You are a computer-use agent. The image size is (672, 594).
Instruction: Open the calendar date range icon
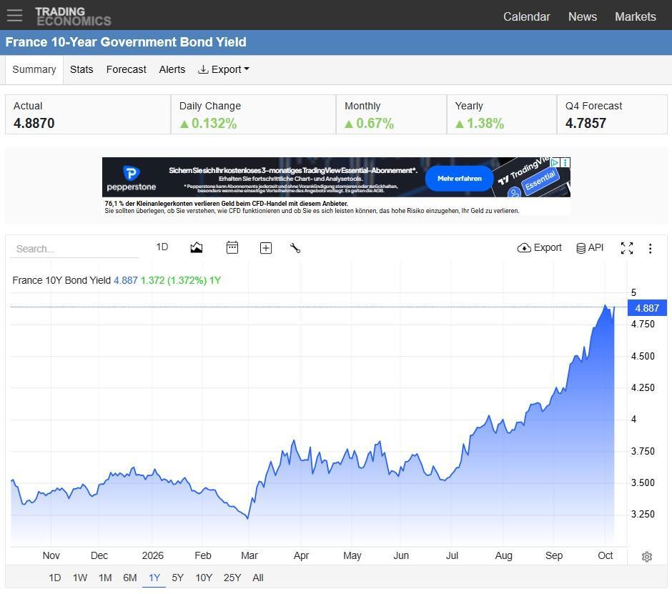pyautogui.click(x=232, y=247)
